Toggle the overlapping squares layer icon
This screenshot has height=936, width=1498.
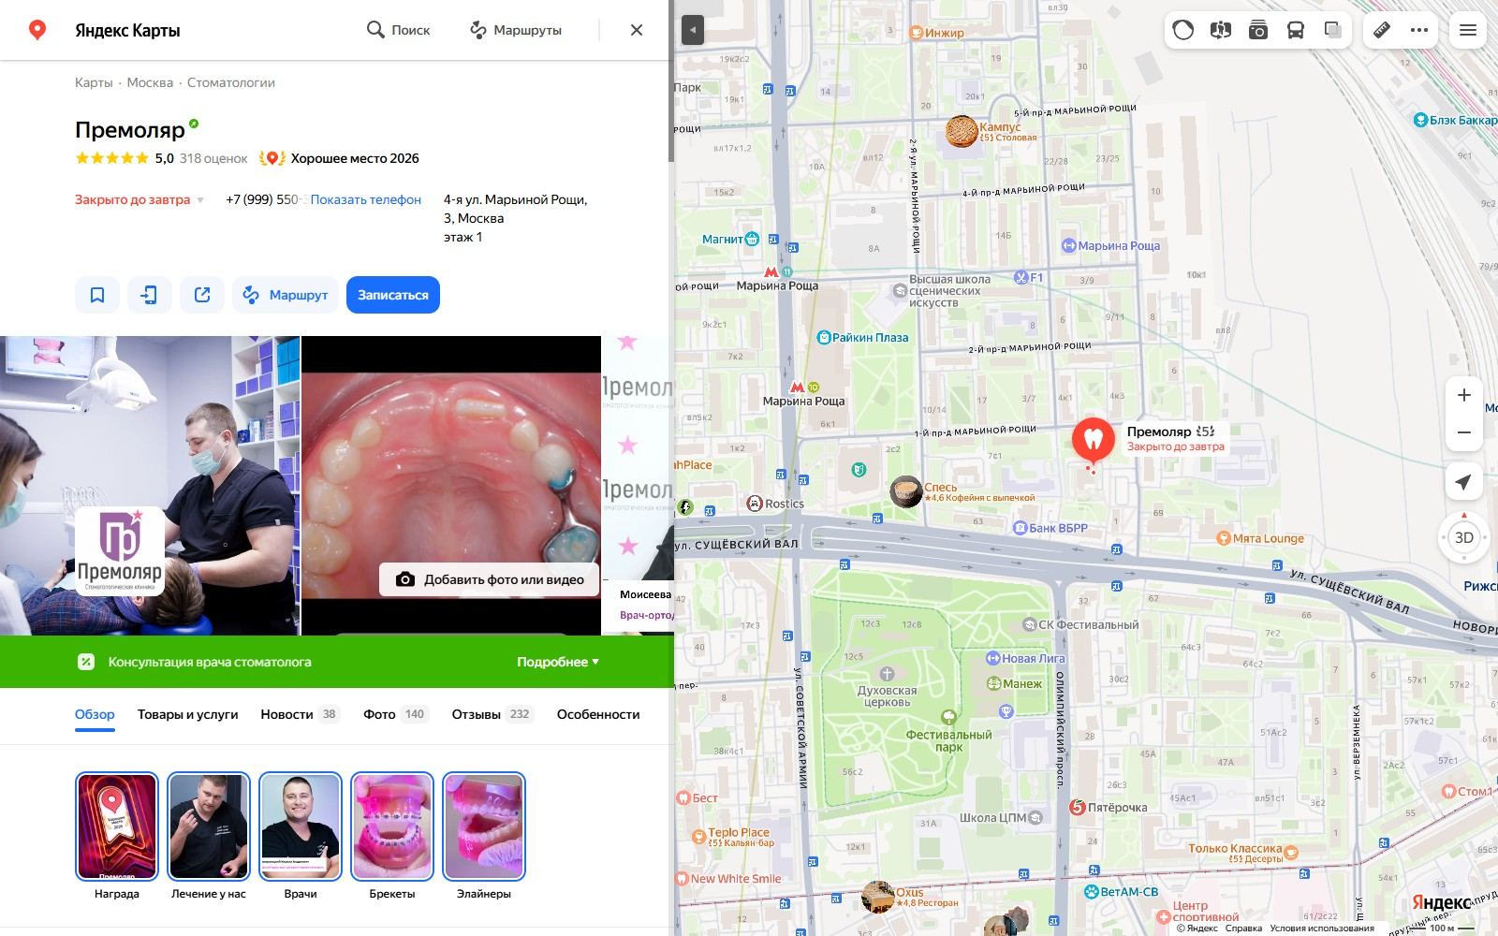pyautogui.click(x=1333, y=30)
